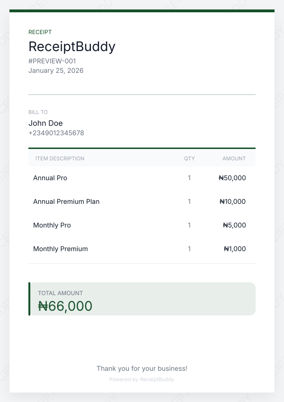The height and width of the screenshot is (402, 284).
Task: Click the QTY column header
Action: coord(189,158)
